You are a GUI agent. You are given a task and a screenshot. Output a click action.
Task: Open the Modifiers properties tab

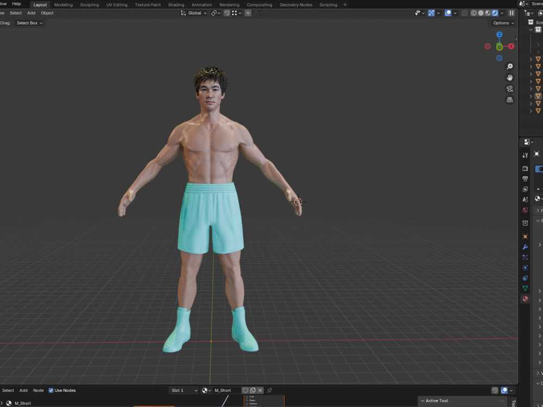[525, 247]
